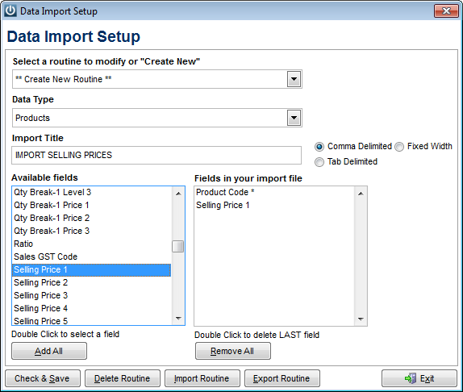The height and width of the screenshot is (392, 463).
Task: Select Qty Break-1 Price 1 field
Action: coord(91,205)
